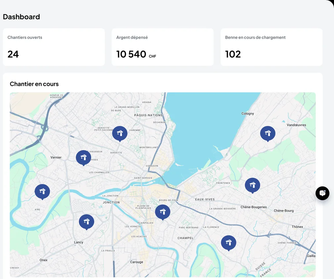Click the EAUX-VIVES district label
The width and height of the screenshot is (334, 279).
[x=205, y=199]
